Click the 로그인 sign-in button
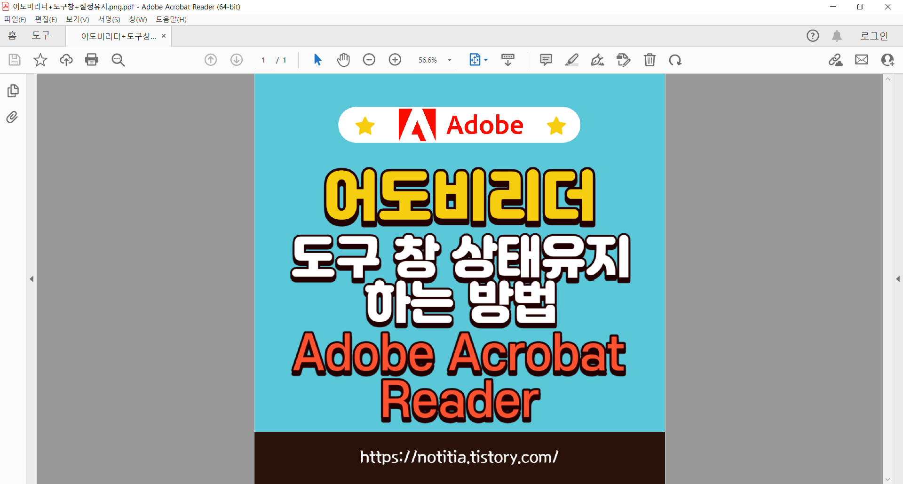The height and width of the screenshot is (484, 903). coord(874,36)
